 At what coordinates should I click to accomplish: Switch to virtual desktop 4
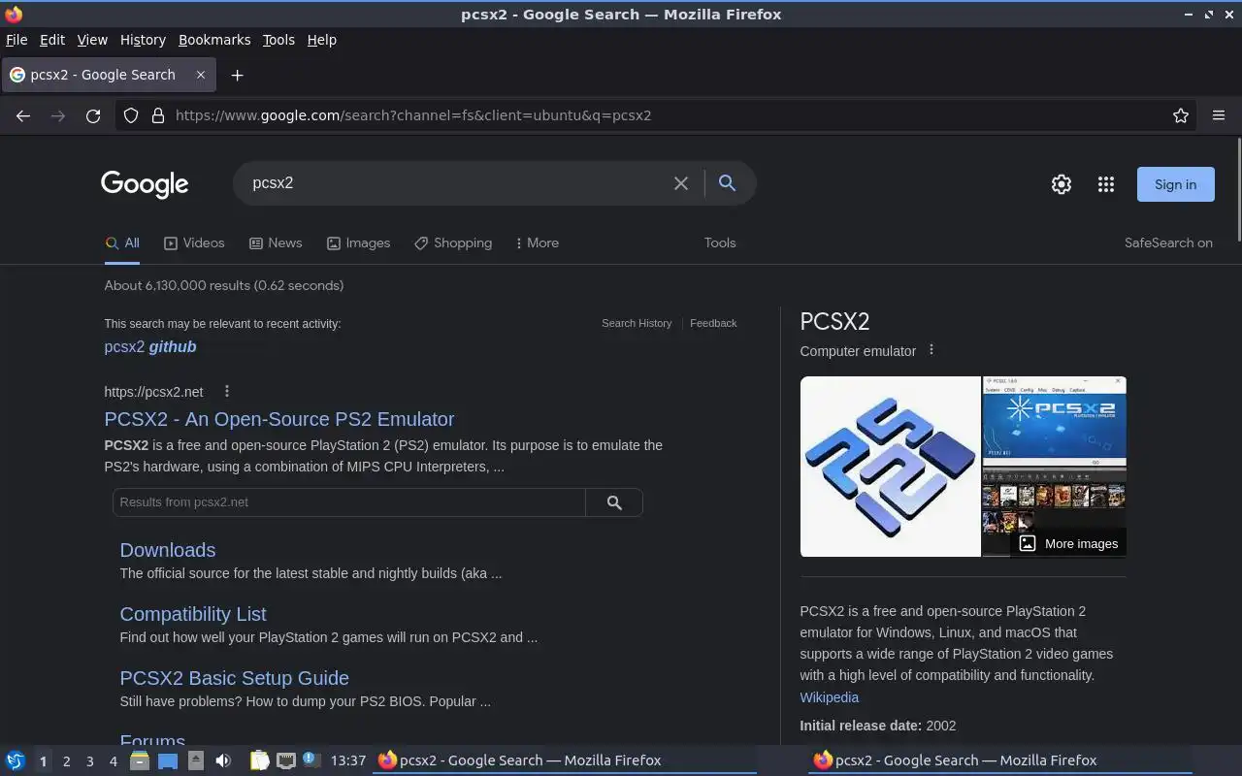click(x=113, y=761)
